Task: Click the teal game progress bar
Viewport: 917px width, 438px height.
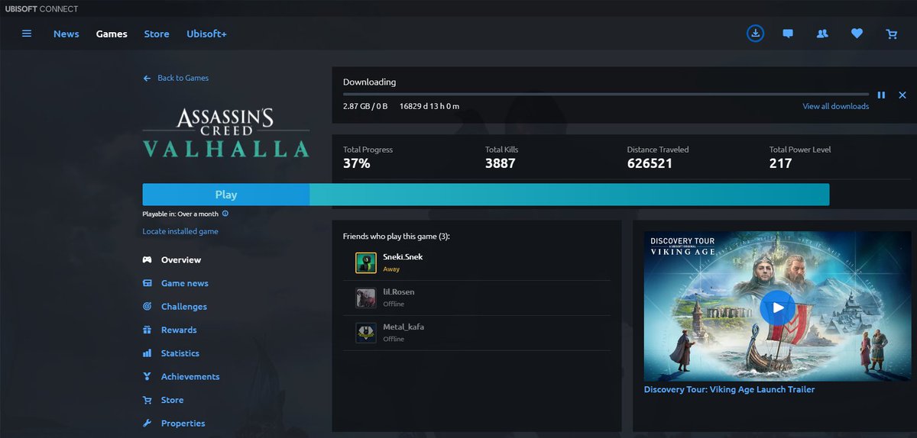Action: [569, 195]
